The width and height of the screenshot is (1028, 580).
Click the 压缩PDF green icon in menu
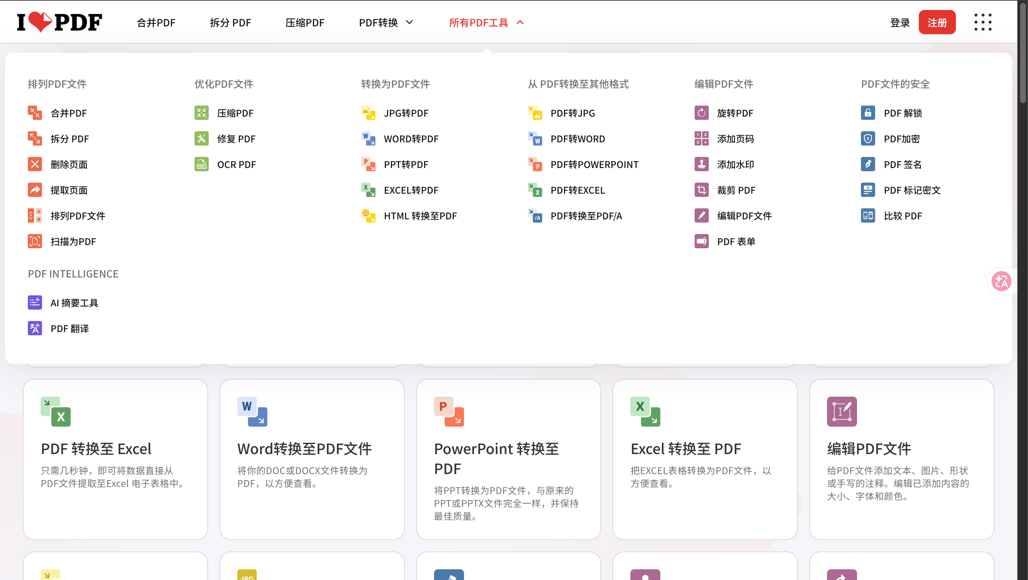(202, 113)
